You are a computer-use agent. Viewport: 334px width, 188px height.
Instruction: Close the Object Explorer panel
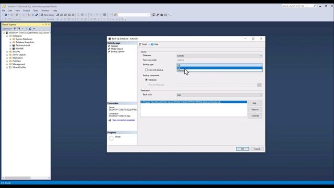49,25
